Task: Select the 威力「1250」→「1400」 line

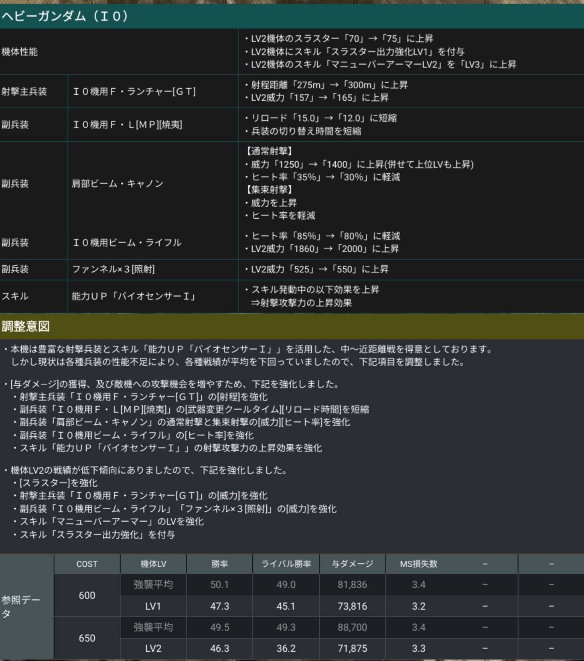Action: (x=359, y=165)
